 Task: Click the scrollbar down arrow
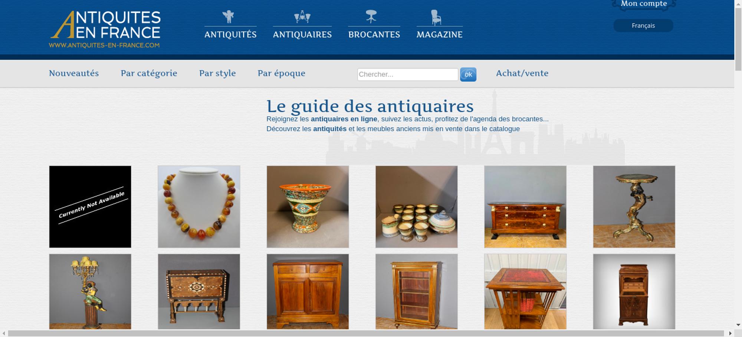point(738,325)
